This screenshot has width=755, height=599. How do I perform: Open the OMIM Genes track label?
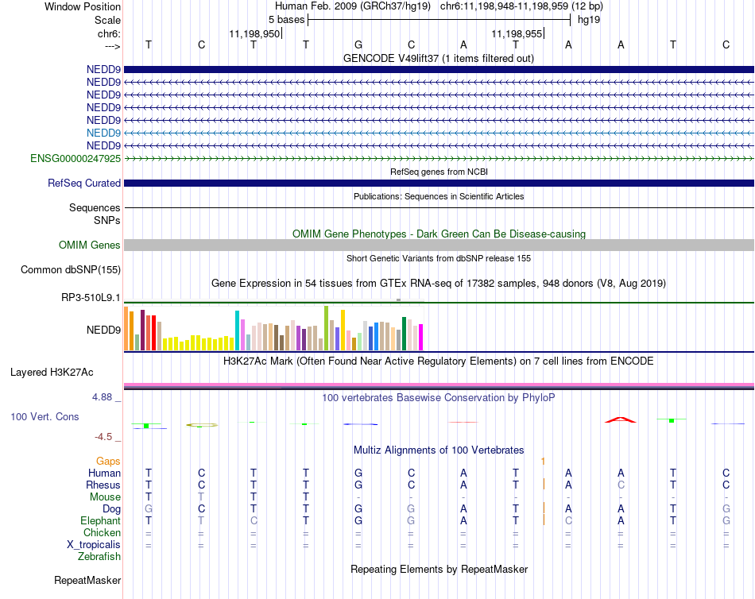pos(89,245)
